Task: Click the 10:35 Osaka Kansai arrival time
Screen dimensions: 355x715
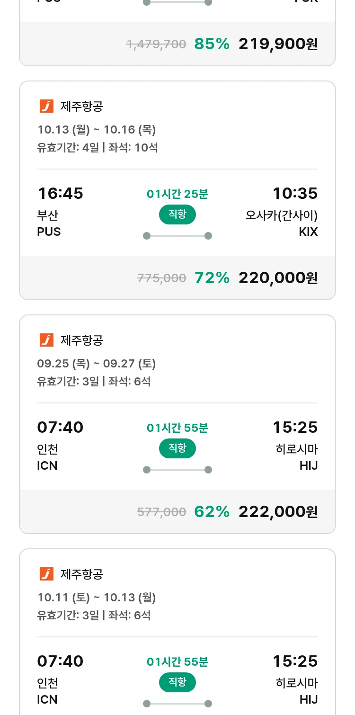Action: (295, 193)
